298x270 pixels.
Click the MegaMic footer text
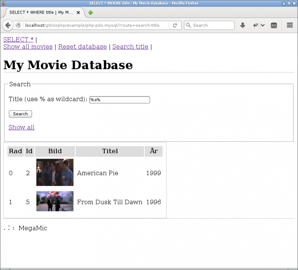(33, 228)
